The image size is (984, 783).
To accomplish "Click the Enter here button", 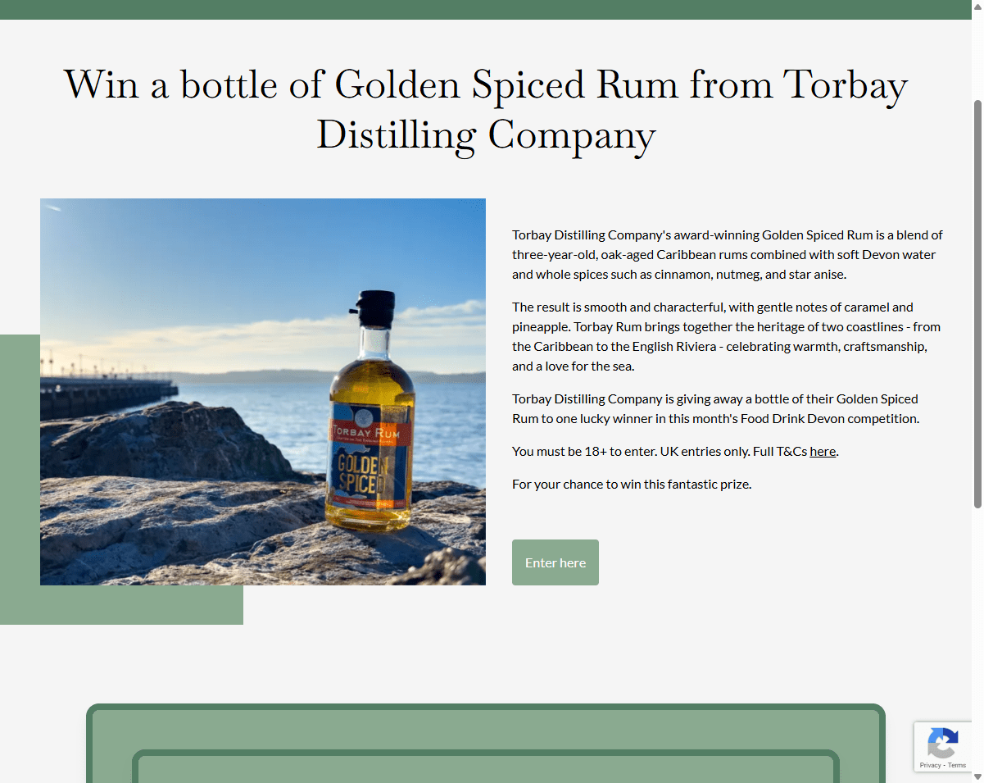I will [x=555, y=562].
